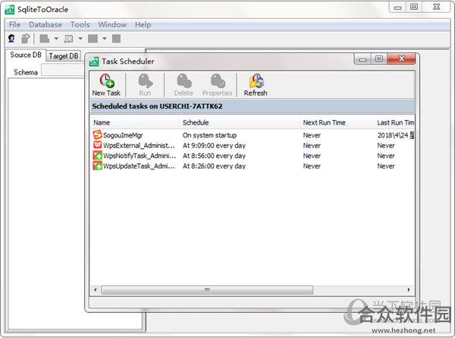Open the Database menu

click(x=45, y=24)
